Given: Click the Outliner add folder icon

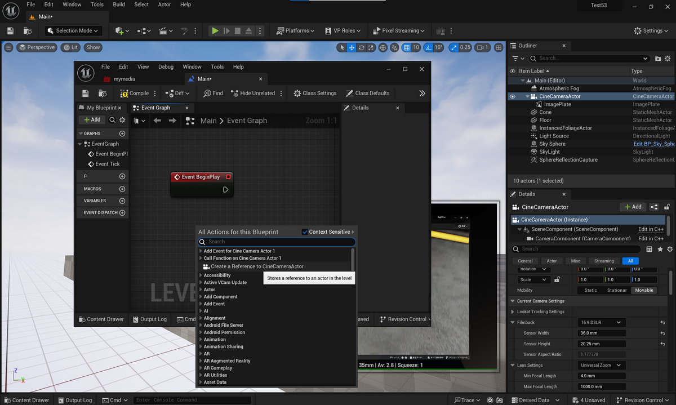Looking at the screenshot, I should (x=658, y=58).
